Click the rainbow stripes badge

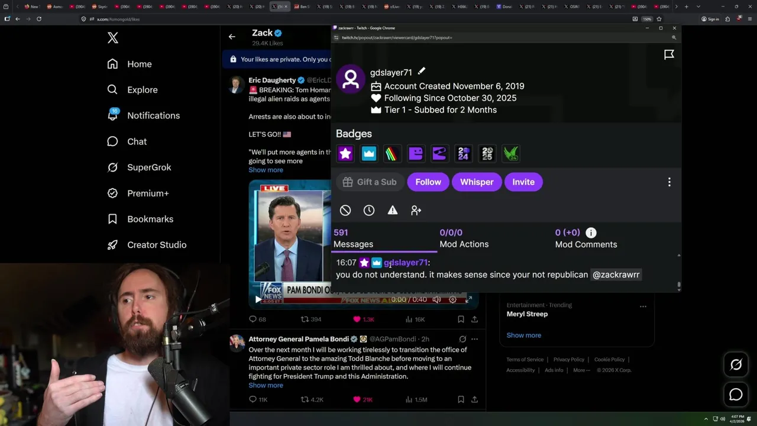pyautogui.click(x=392, y=154)
